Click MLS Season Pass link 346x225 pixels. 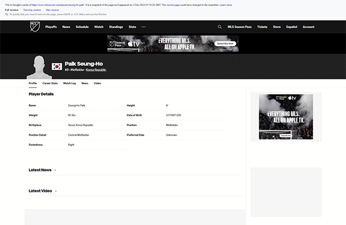click(x=239, y=27)
